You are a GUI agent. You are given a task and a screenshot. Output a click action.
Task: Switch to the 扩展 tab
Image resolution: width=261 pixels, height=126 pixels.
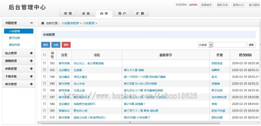point(140,13)
